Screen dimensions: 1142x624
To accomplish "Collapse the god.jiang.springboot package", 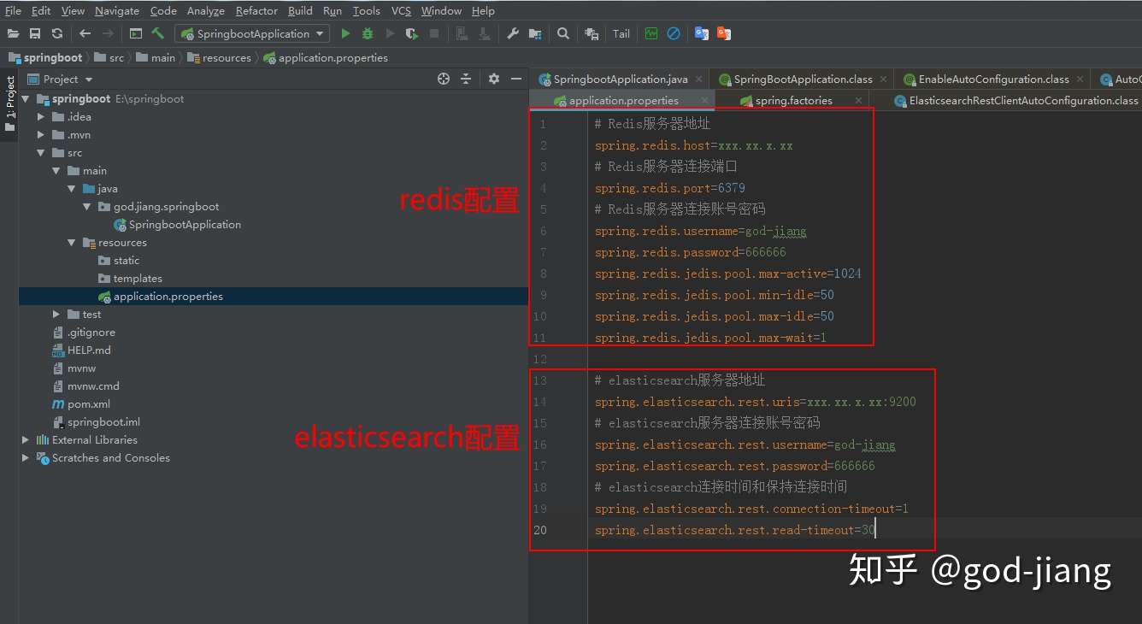I will point(87,207).
